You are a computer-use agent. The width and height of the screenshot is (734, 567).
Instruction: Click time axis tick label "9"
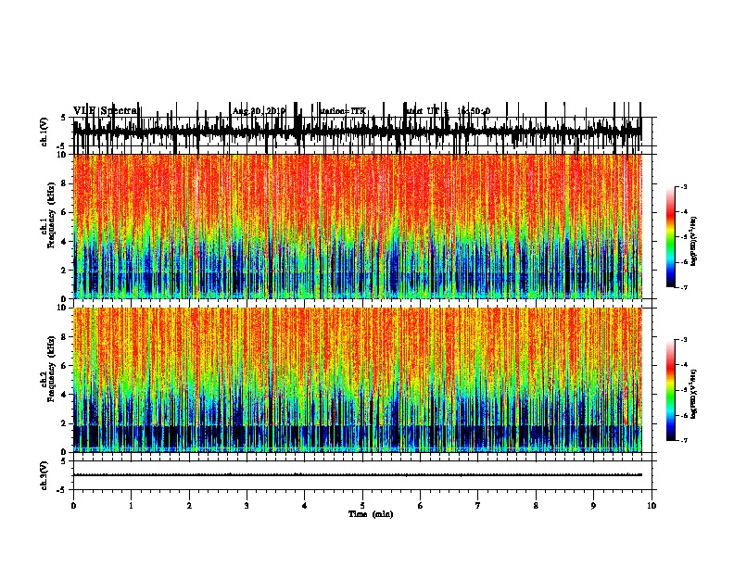(593, 506)
